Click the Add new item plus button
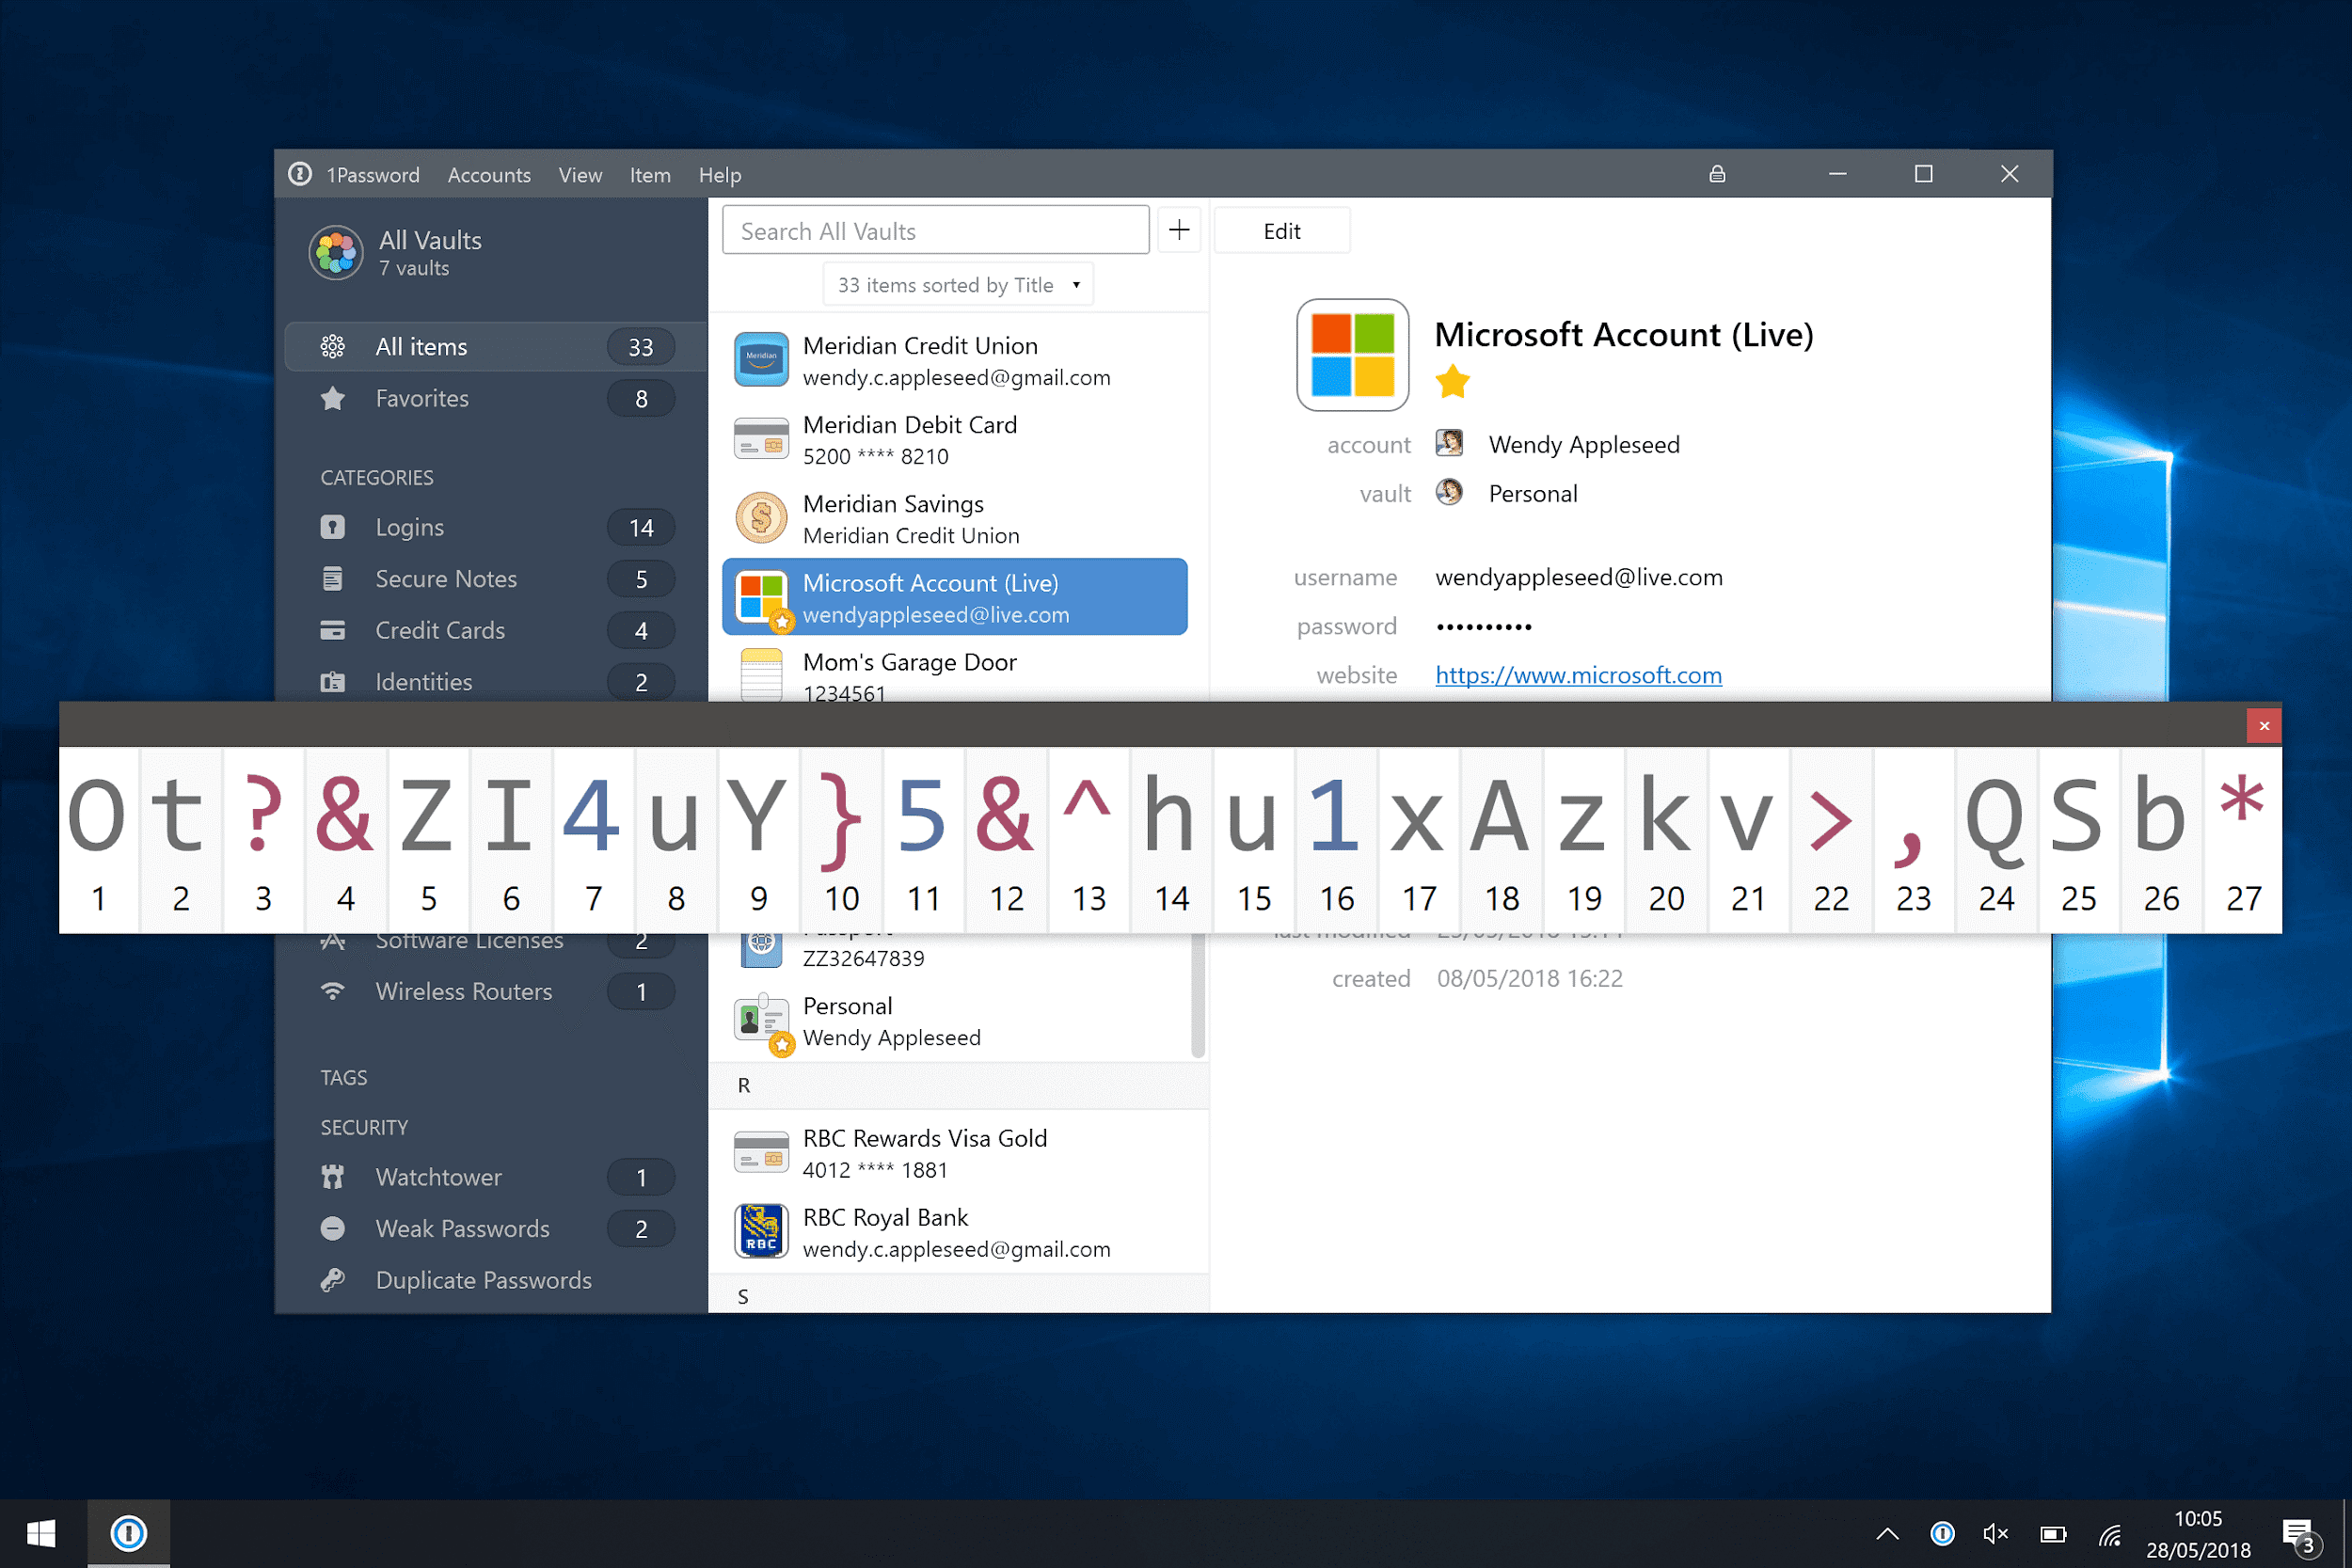This screenshot has height=1568, width=2352. coord(1180,230)
